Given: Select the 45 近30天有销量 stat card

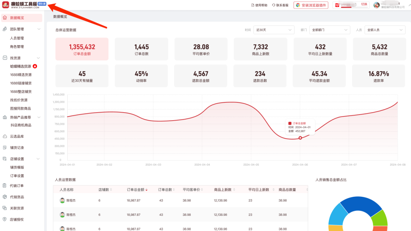Looking at the screenshot, I should coord(82,76).
